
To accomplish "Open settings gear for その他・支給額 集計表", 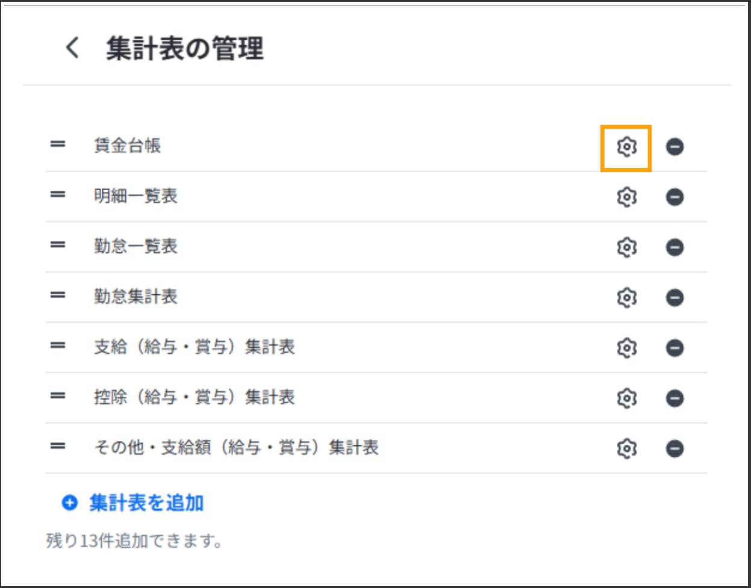I will [627, 448].
